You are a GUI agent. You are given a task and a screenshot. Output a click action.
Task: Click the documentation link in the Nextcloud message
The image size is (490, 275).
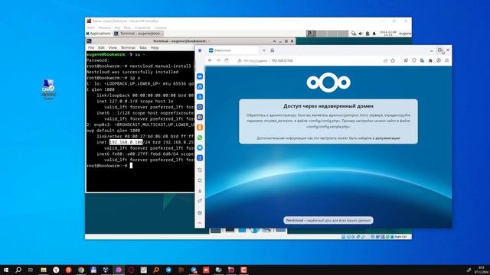[387, 137]
